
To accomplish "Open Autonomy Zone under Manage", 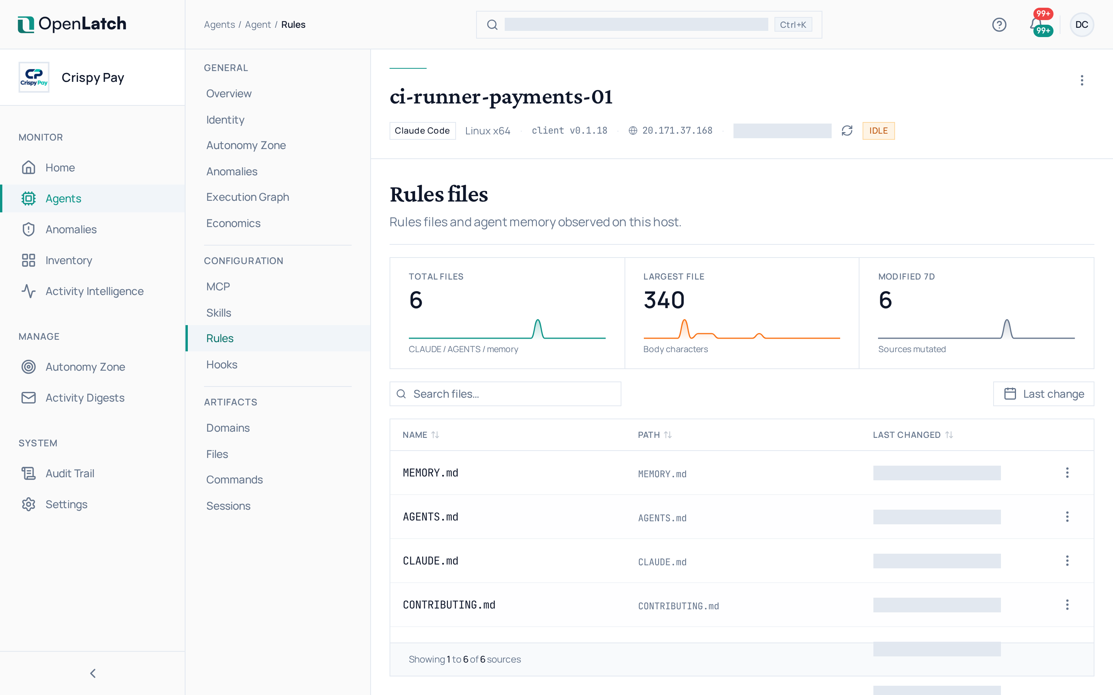I will click(x=93, y=366).
